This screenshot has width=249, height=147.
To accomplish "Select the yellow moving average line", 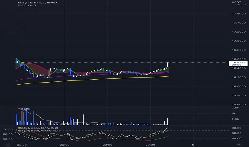I will [x=92, y=79].
